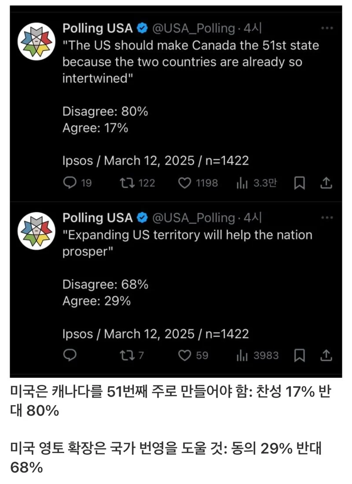The image size is (352, 484).
Task: Open @USA_Polling handle in second tweet
Action: tap(194, 218)
